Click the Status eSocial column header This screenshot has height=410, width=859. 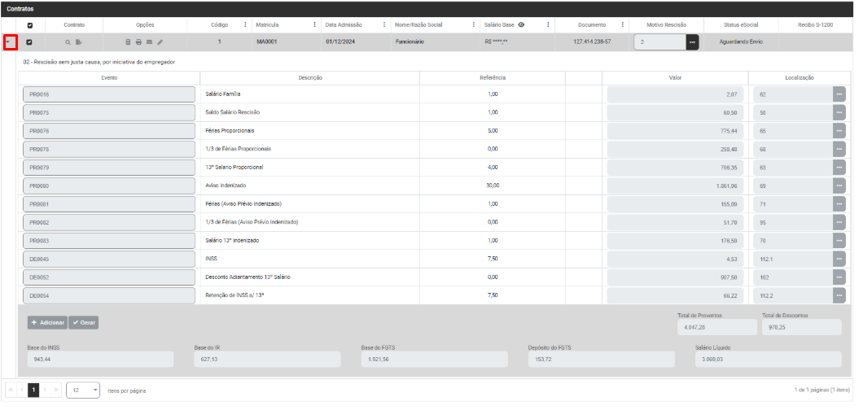[741, 25]
